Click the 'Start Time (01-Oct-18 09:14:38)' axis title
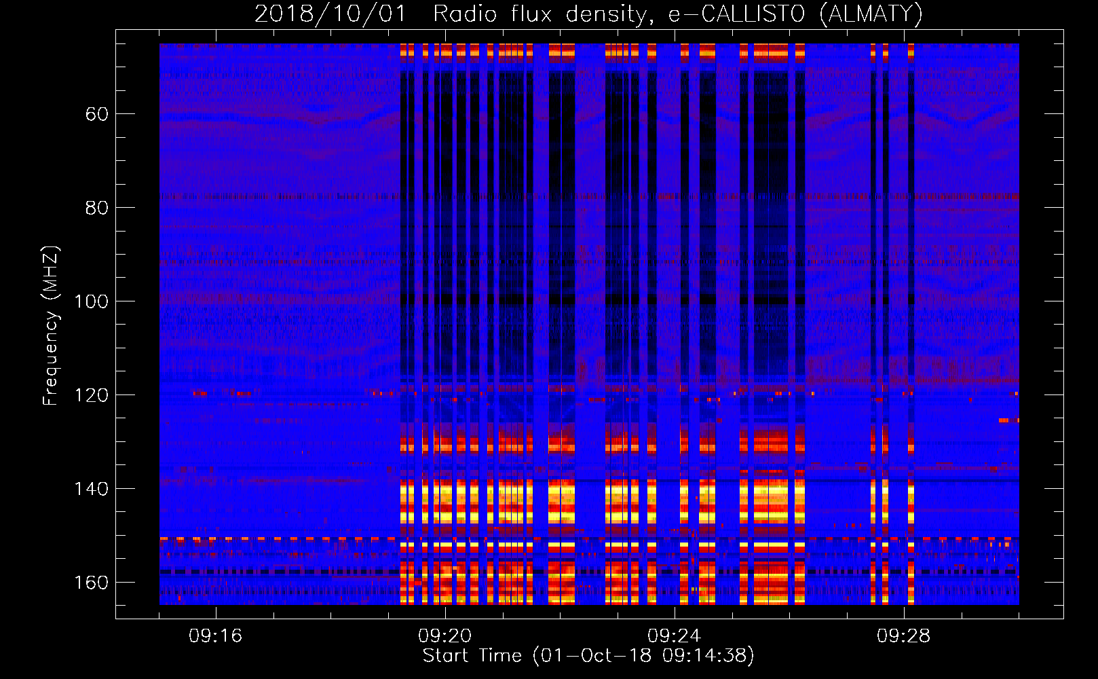This screenshot has width=1098, height=679. click(x=588, y=656)
